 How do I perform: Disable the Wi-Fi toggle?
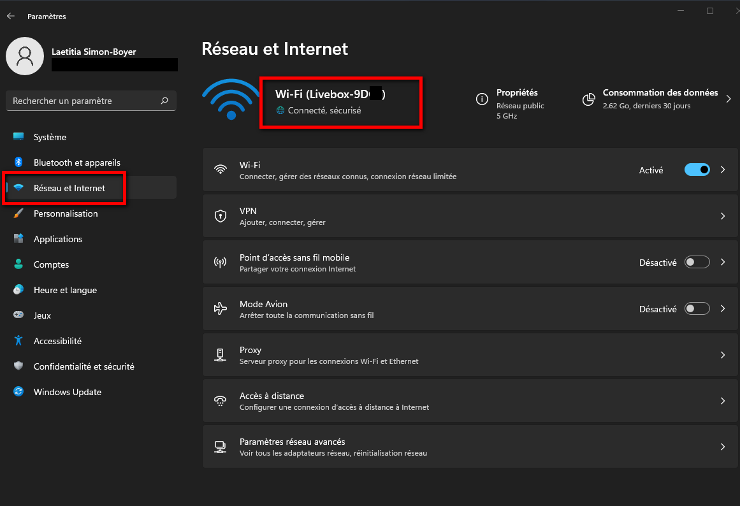697,170
